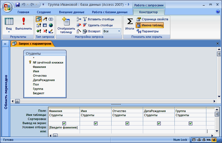Image resolution: width=222 pixels, height=143 pixels.
Task: Open the Работа с базами данных tab
Action: coord(110,12)
